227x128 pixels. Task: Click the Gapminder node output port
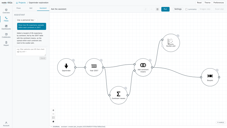point(75,67)
